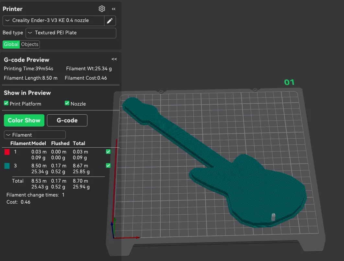Click the small cylinder on the guitar body
The image size is (344, 261).
273,217
